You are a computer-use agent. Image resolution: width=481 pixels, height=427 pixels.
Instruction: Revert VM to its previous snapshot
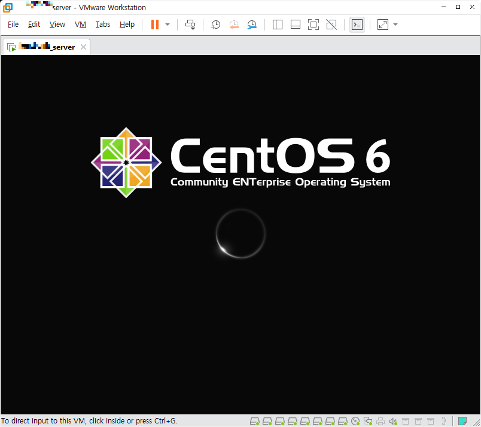tap(234, 25)
